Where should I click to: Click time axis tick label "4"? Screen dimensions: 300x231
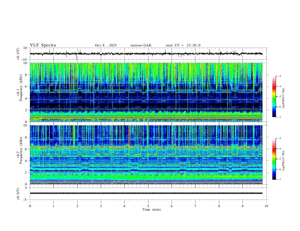(125, 206)
